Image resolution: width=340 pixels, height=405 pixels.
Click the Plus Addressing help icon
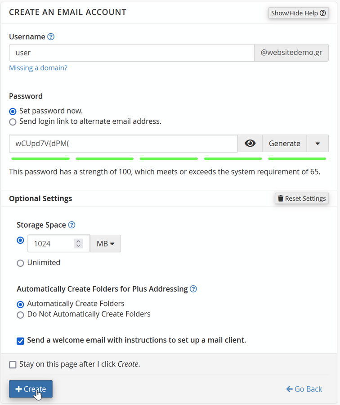[193, 289]
